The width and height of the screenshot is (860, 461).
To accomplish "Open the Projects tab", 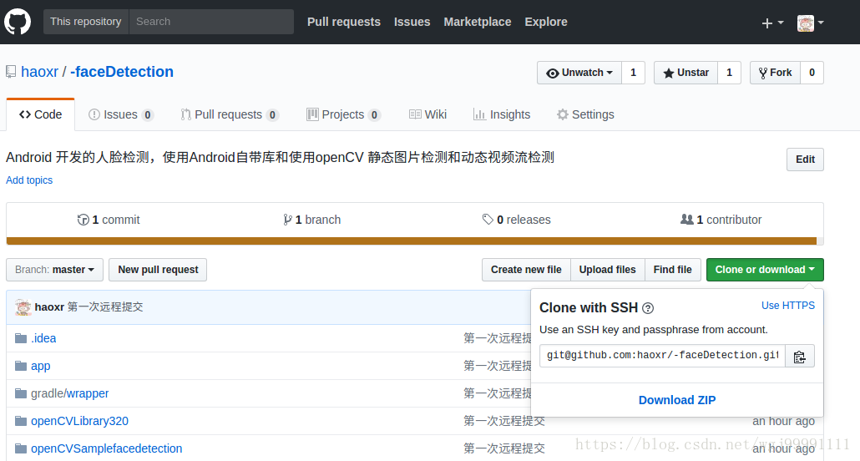I will [x=343, y=114].
